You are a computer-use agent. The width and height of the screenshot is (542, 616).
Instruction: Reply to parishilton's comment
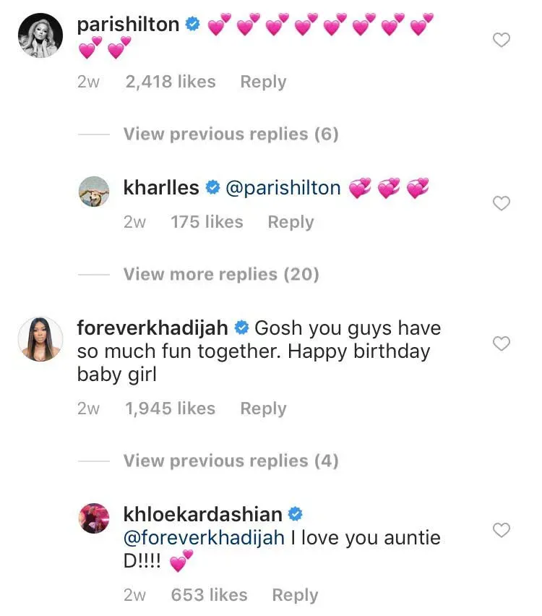coord(263,82)
